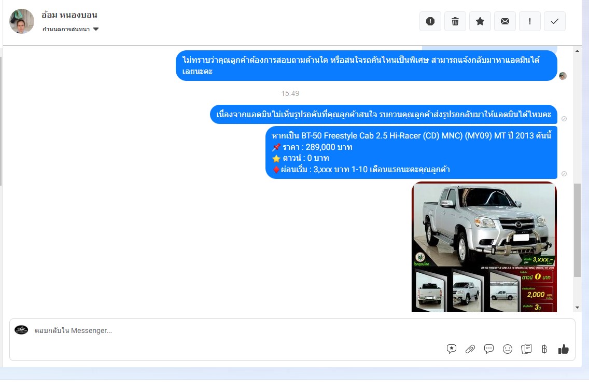
Task: Select message with BT-50 price 289,000 บาท
Action: pyautogui.click(x=411, y=152)
